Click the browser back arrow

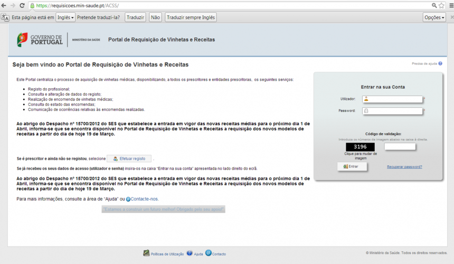(4, 5)
